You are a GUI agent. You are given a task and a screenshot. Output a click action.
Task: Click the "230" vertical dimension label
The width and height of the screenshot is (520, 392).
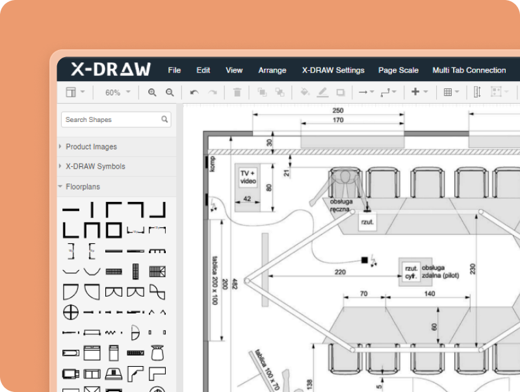(x=473, y=269)
